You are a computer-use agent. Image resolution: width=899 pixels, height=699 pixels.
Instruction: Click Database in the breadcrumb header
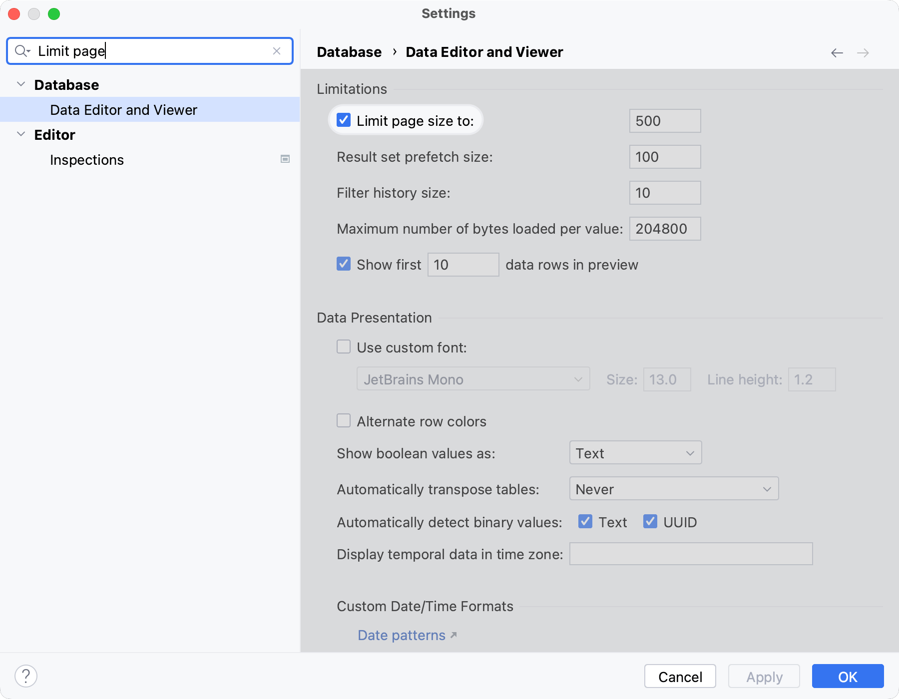click(x=349, y=51)
